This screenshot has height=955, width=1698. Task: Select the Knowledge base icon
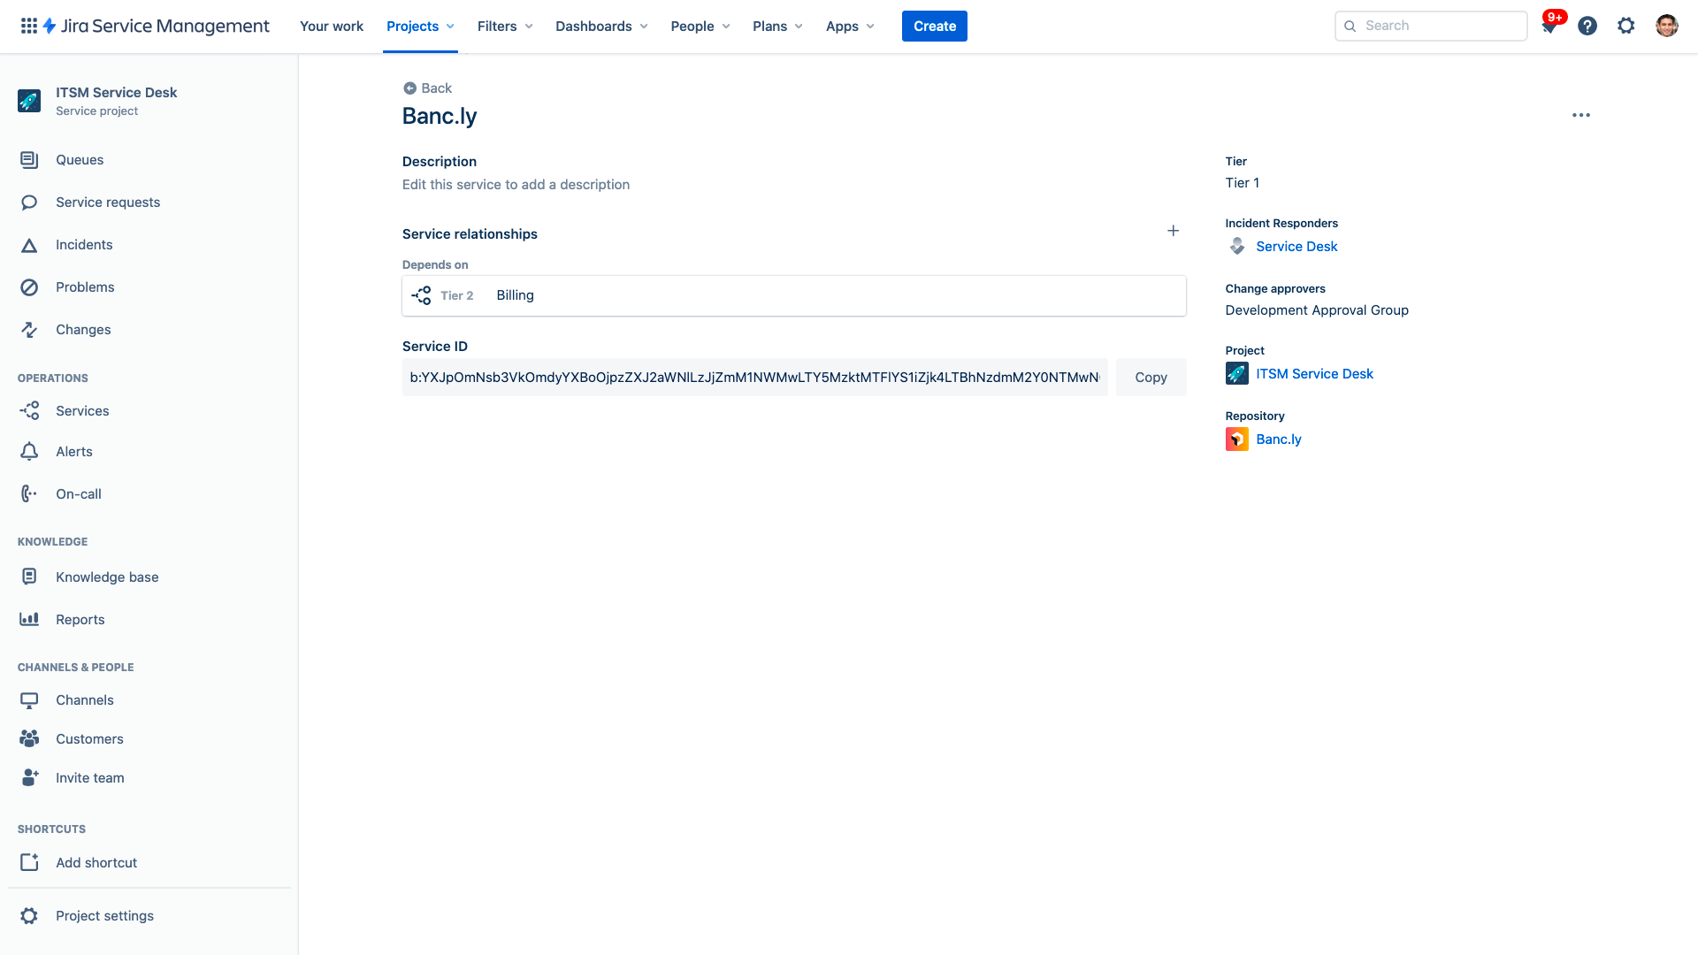tap(29, 577)
